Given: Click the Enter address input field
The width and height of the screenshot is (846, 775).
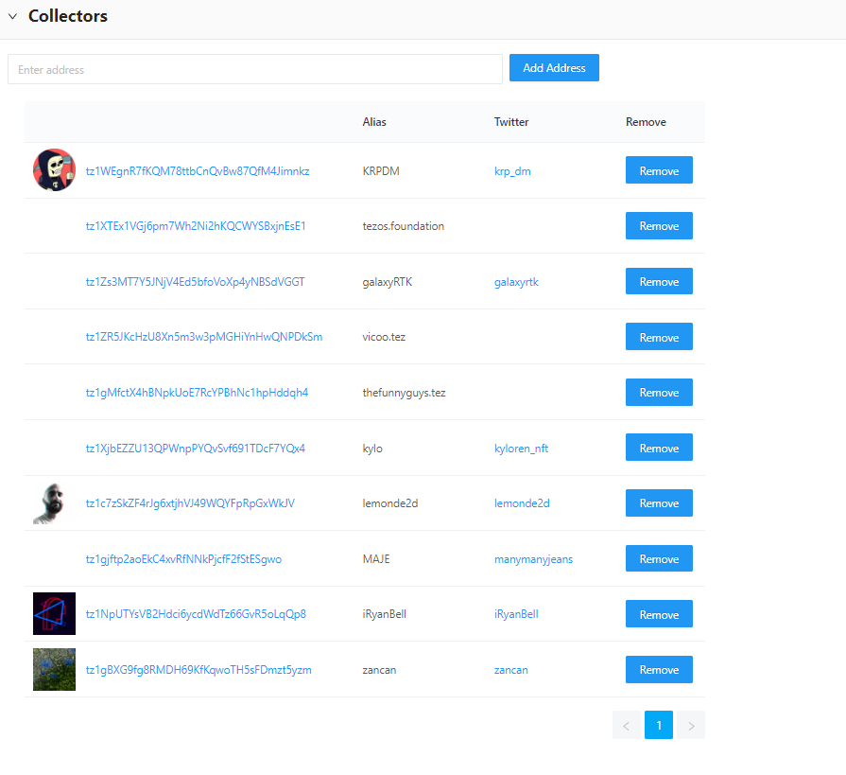Looking at the screenshot, I should 254,69.
